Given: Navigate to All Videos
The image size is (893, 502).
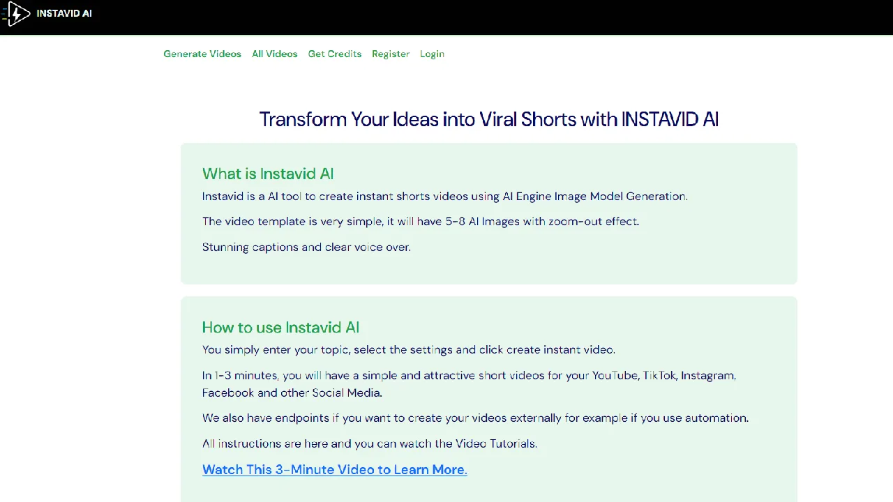Looking at the screenshot, I should (x=274, y=54).
